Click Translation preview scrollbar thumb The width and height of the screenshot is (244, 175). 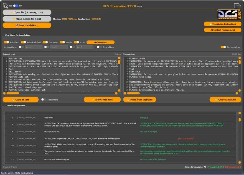coord(240,120)
